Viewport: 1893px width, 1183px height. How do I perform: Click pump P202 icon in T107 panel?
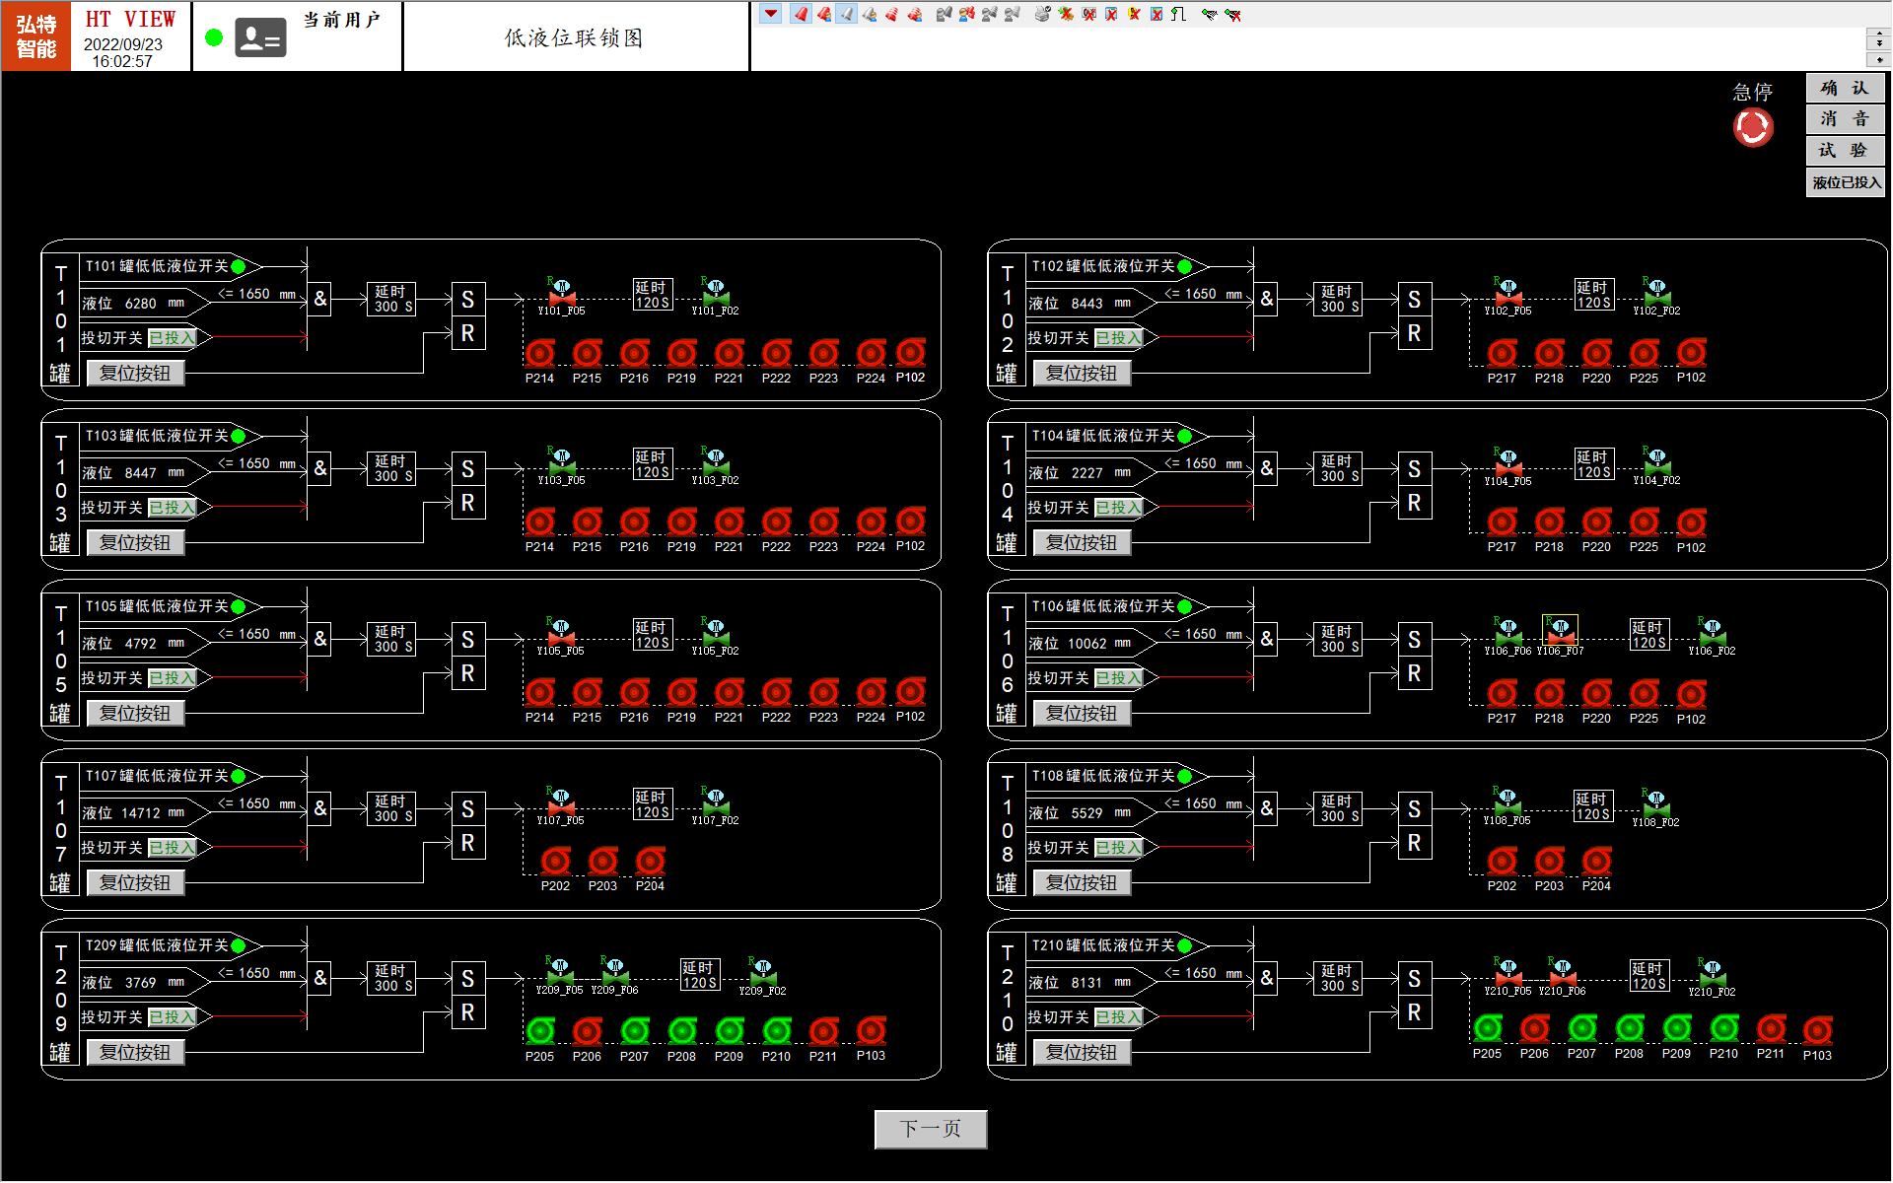[555, 862]
